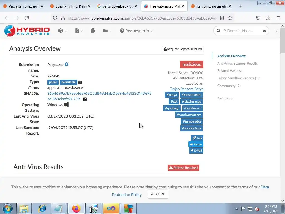Click the Hybrid Analysis logo
The image size is (285, 214).
pos(27,31)
